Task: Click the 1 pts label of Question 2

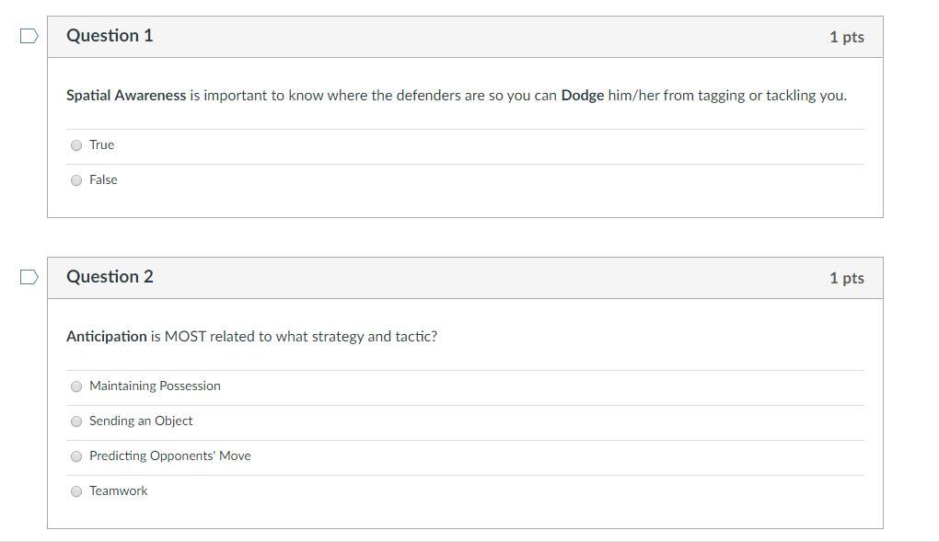Action: pyautogui.click(x=846, y=278)
